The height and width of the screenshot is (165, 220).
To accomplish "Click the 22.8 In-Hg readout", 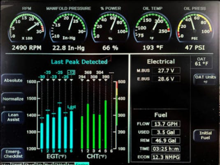I will click(x=69, y=48).
